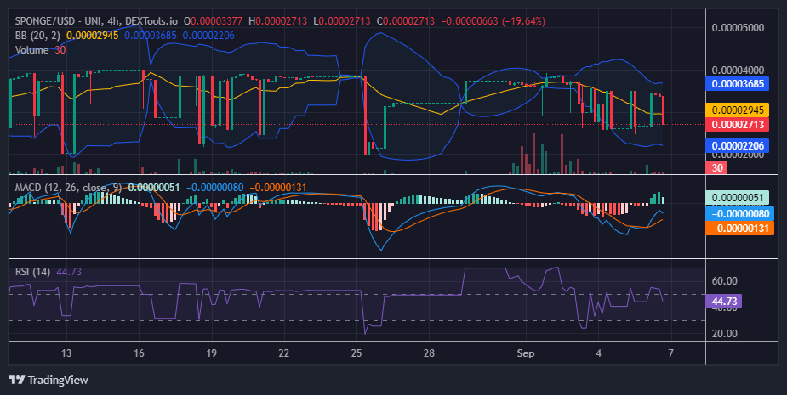The image size is (787, 395).
Task: Click the MACD histogram value 0.00000051 in legend
Action: click(154, 188)
